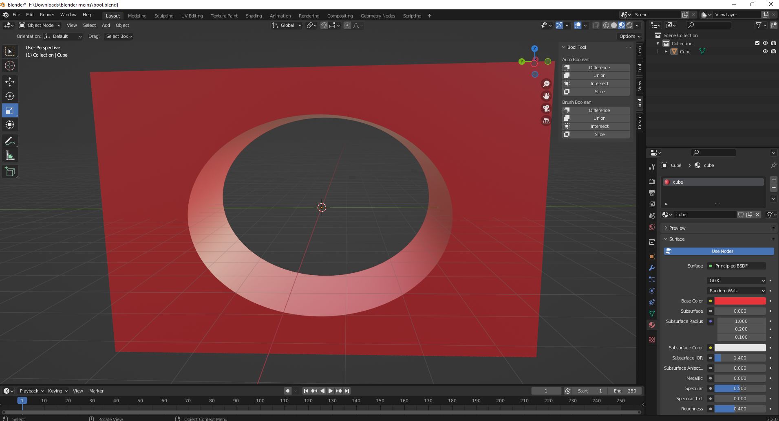The image size is (779, 421).
Task: Expand the Preview panel
Action: pos(677,228)
